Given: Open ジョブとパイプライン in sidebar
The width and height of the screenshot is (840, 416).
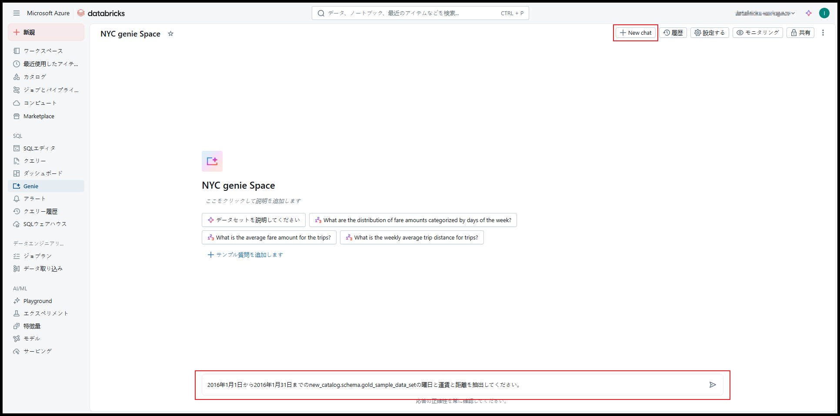Looking at the screenshot, I should coord(46,90).
